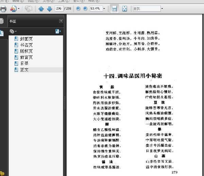Select the fit one full page icon
204x176 pixels.
125,9
